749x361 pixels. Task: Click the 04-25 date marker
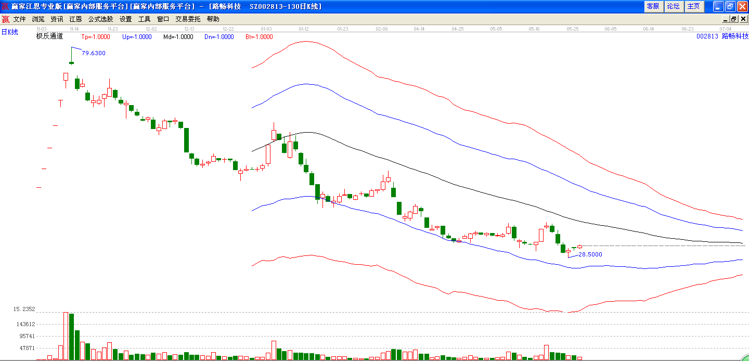click(458, 29)
